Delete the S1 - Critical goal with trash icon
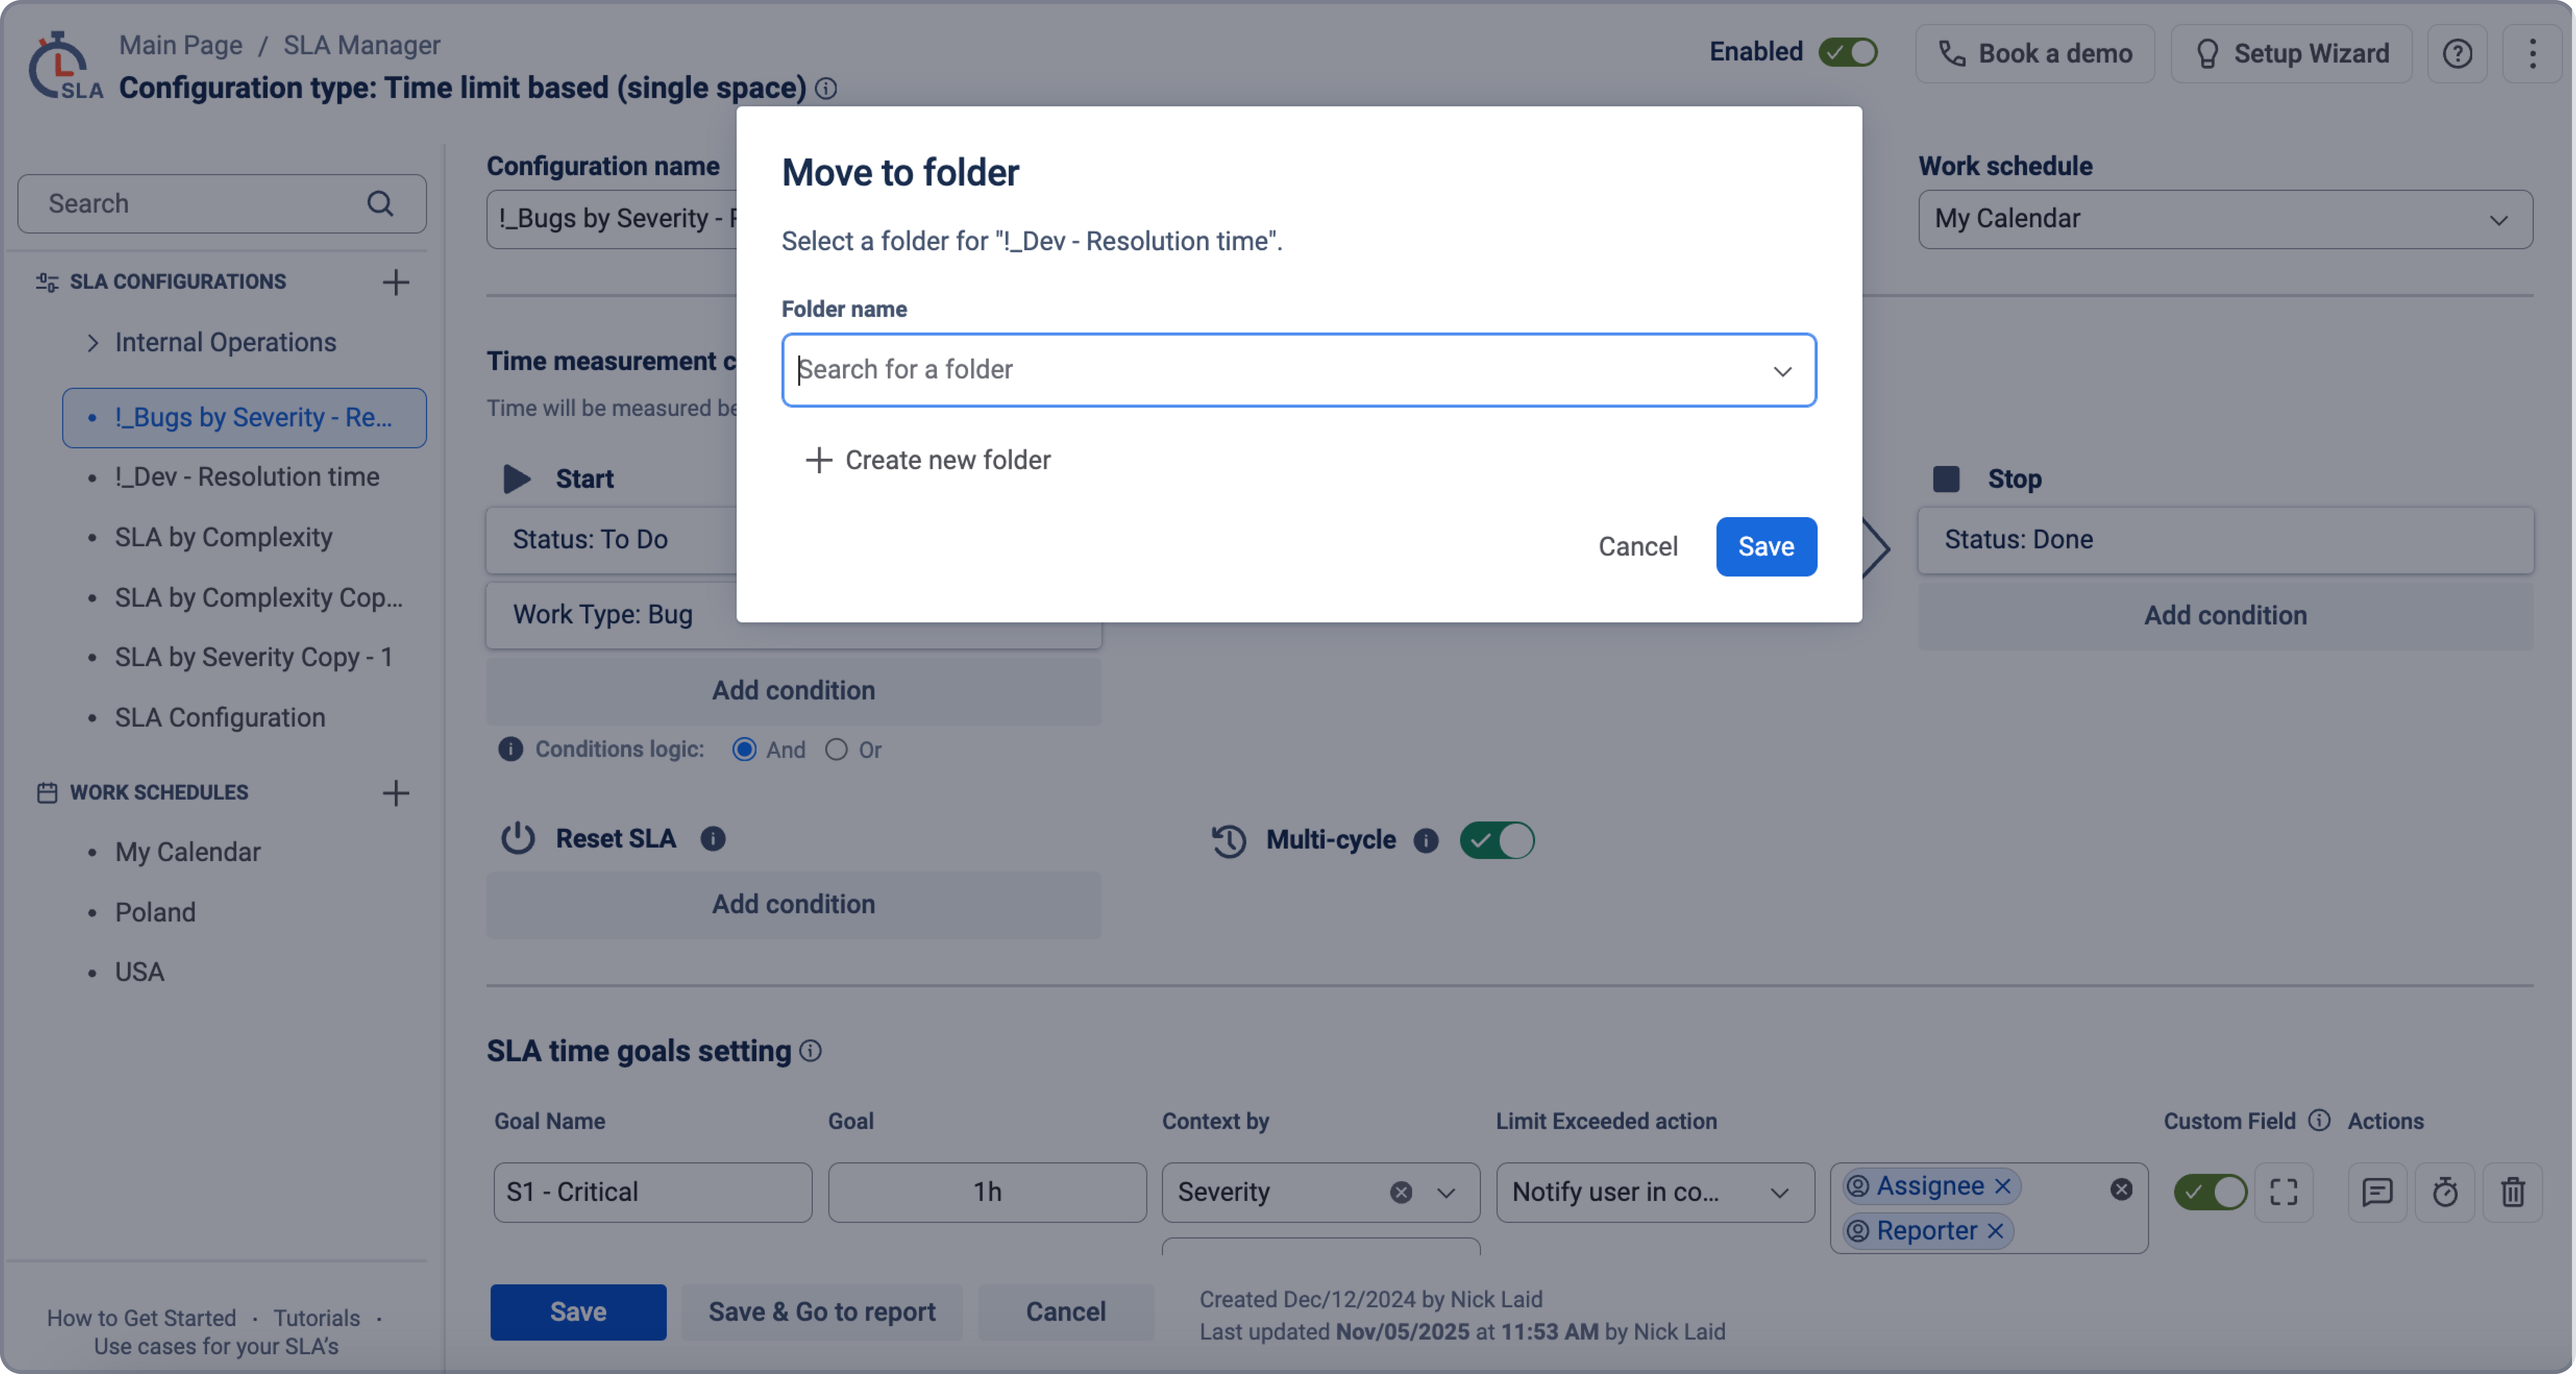 (x=2513, y=1192)
